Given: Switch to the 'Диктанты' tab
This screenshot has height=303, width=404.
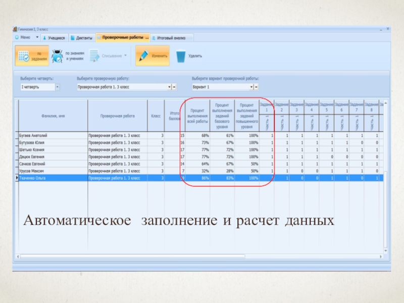Looking at the screenshot, I should click(81, 37).
